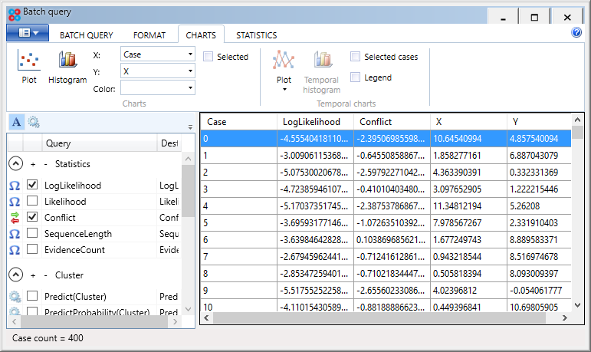This screenshot has height=352, width=591.
Task: Click the X column header in table
Action: tap(468, 122)
